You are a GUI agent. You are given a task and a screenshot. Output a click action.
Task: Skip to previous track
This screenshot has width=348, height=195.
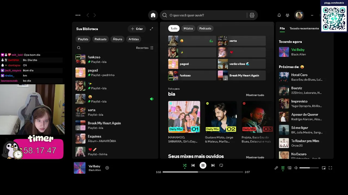193,165
